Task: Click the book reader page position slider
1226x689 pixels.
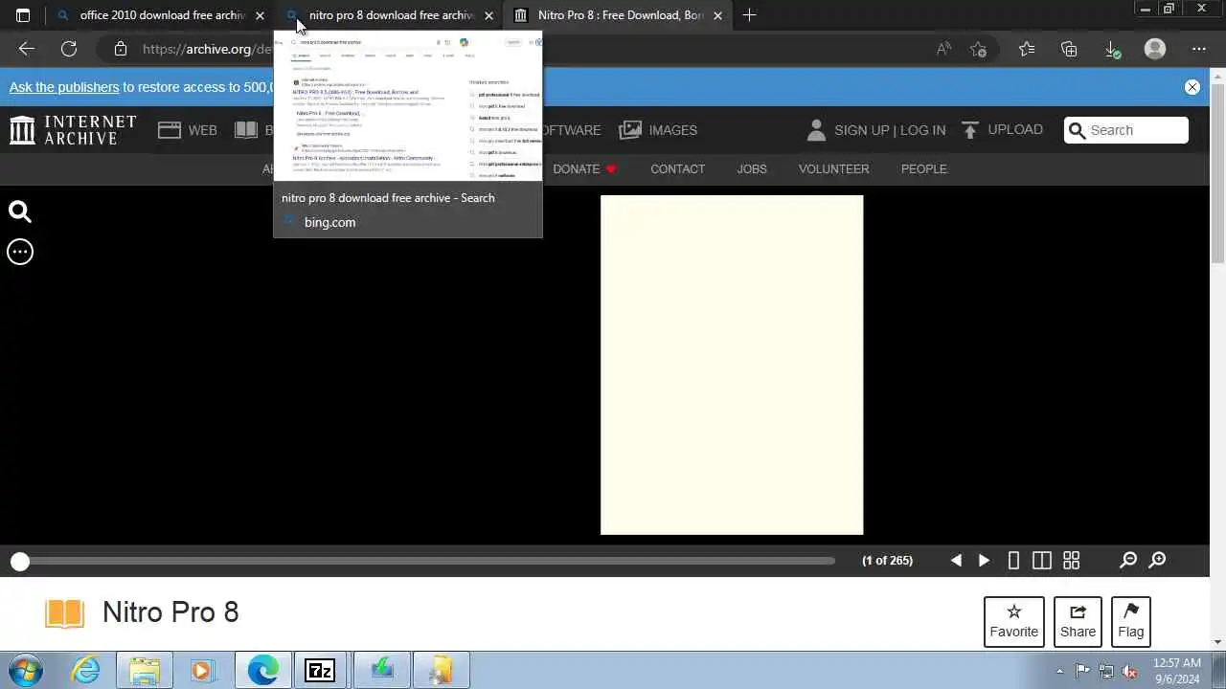Action: click(427, 562)
